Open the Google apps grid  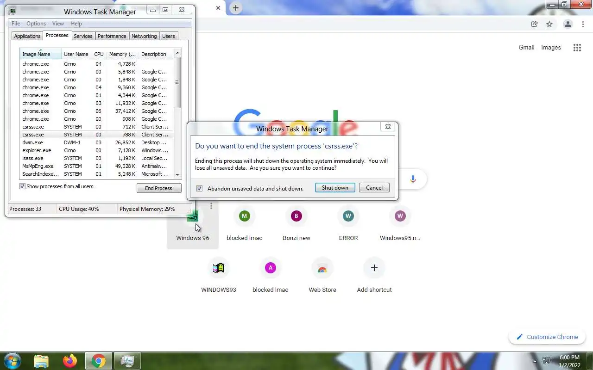coord(577,48)
